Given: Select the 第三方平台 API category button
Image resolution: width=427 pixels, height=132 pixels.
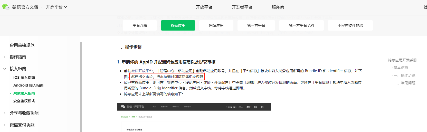Looking at the screenshot, I should 301,25.
